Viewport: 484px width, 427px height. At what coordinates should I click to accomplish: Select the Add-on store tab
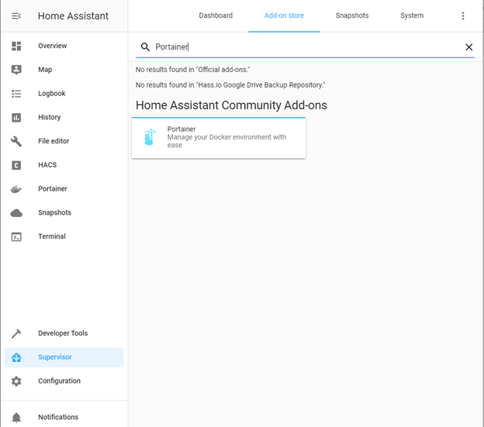pyautogui.click(x=284, y=15)
